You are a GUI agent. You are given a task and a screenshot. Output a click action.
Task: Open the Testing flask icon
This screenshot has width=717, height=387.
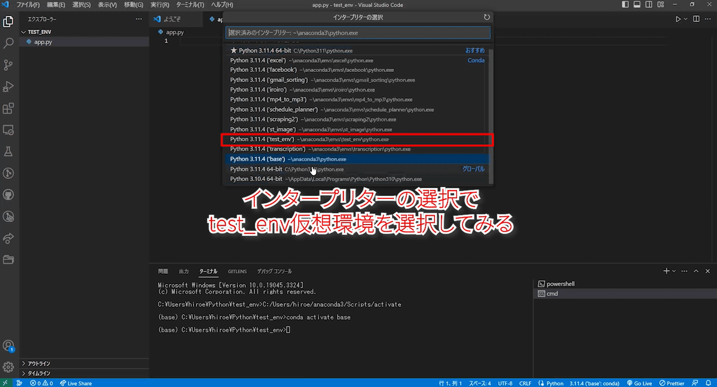click(x=8, y=152)
